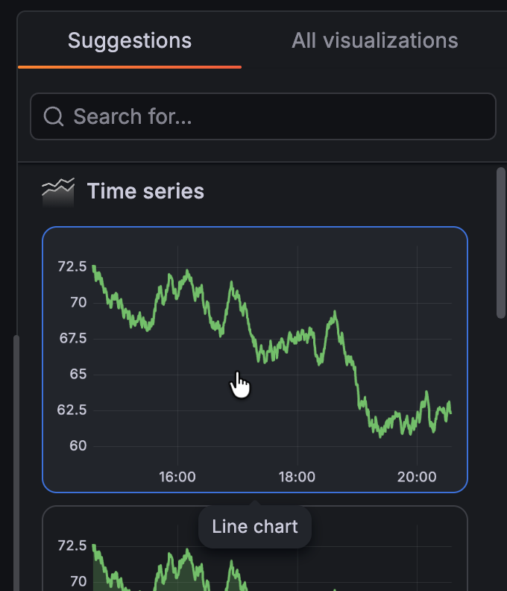Open the All visualizations tab
The image size is (507, 591).
click(x=375, y=41)
